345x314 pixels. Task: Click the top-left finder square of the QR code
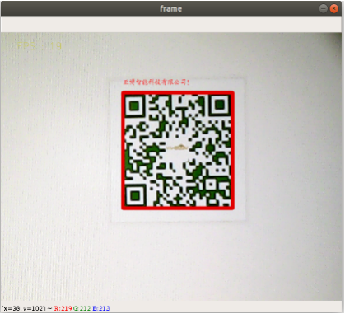tap(134, 105)
